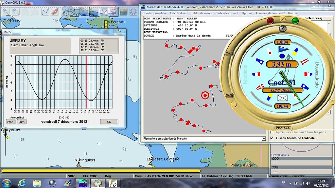Open the Options menu

[247, 13]
